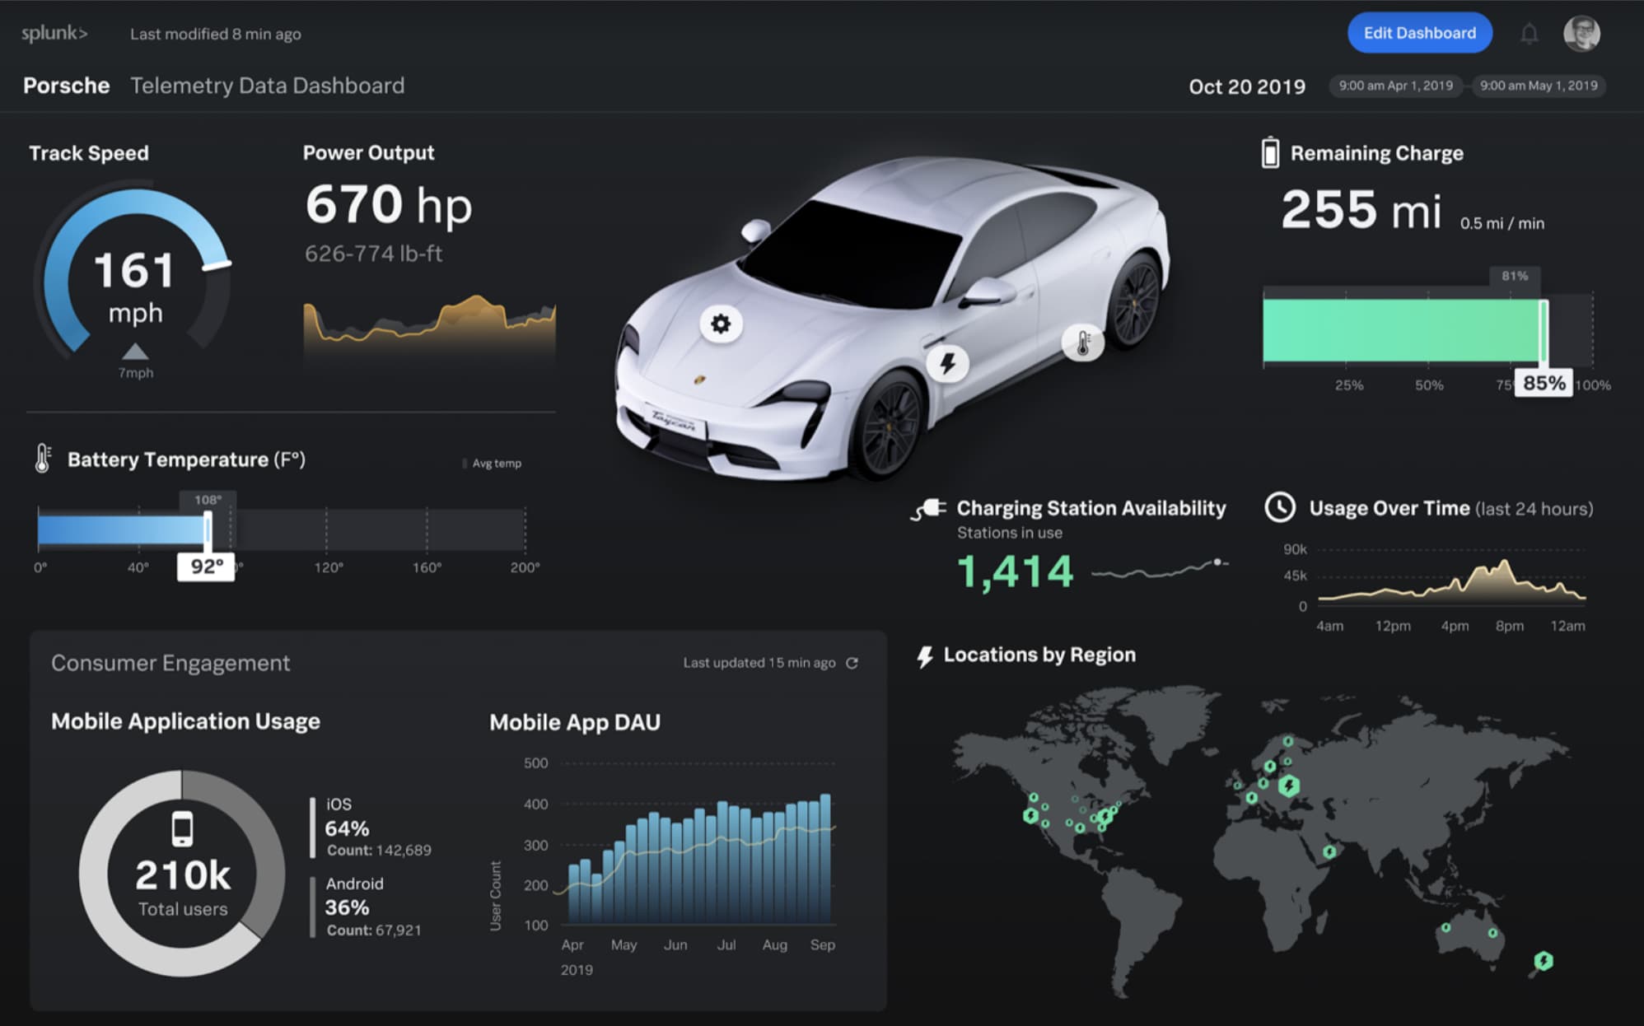Click the 626-774 lb-ft torque text
Viewport: 1644px width, 1026px height.
(x=373, y=254)
